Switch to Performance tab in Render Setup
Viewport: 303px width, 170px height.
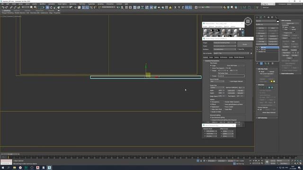tap(223, 57)
